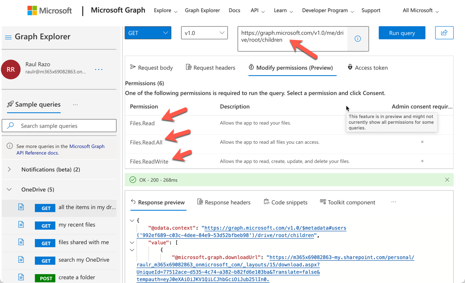The image size is (465, 283).
Task: Select the Files.Read.All permission row
Action: [x=289, y=144]
